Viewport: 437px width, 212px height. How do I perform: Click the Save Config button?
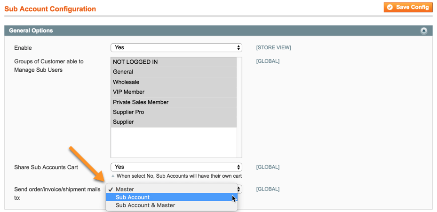[408, 8]
